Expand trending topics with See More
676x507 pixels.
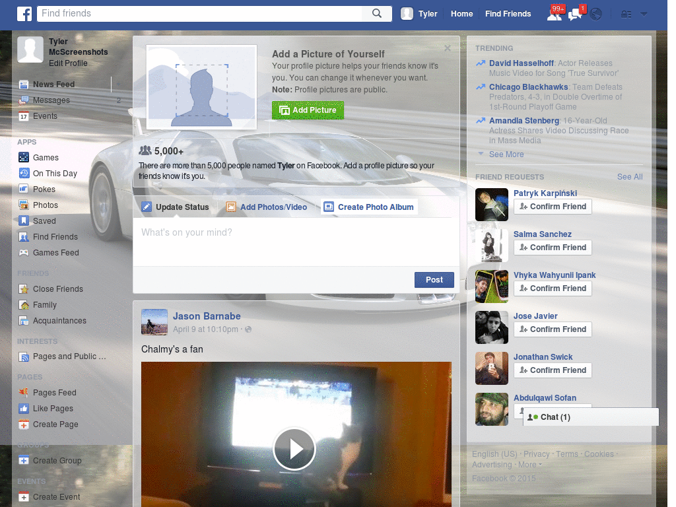(506, 154)
